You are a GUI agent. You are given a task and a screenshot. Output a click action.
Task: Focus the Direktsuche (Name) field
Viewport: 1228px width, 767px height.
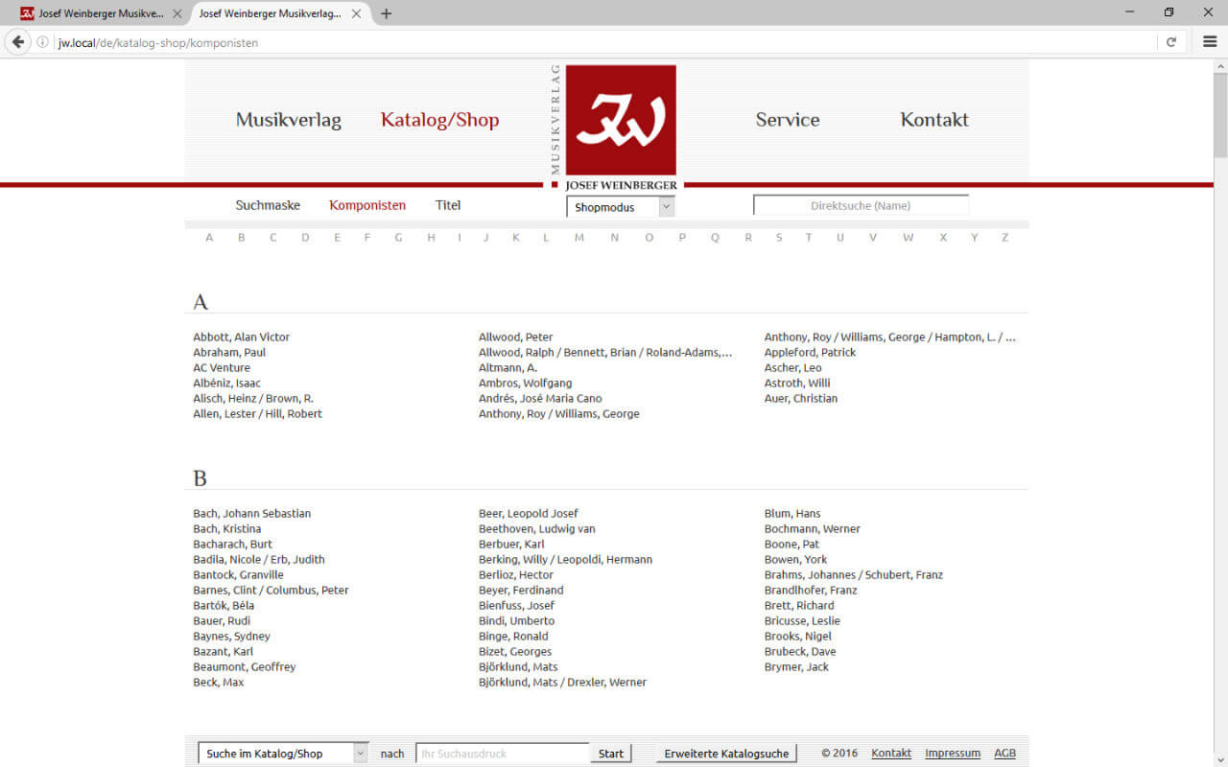[861, 205]
